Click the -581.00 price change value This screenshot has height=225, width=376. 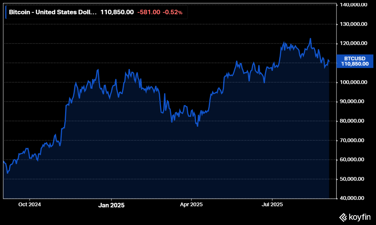[148, 12]
